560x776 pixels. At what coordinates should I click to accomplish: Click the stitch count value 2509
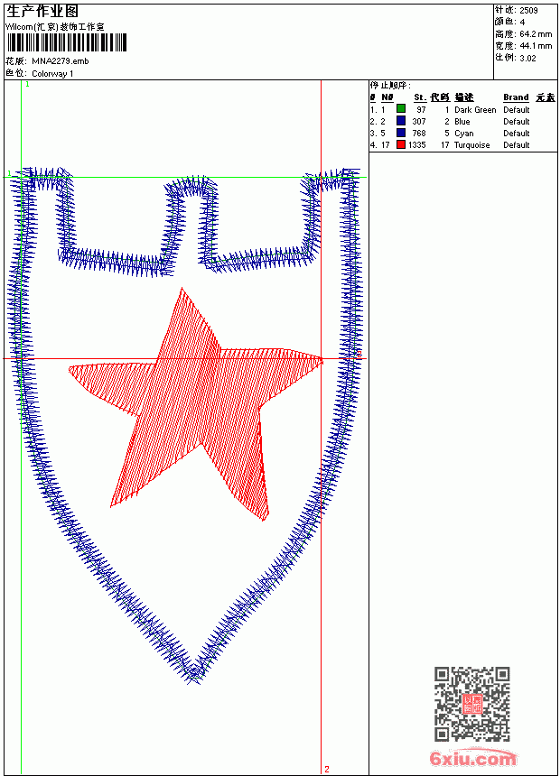(x=528, y=11)
